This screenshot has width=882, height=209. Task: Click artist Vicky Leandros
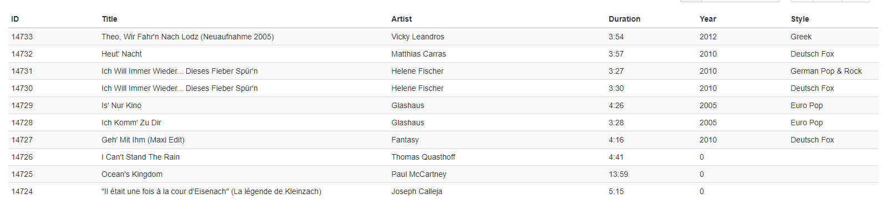pyautogui.click(x=417, y=37)
